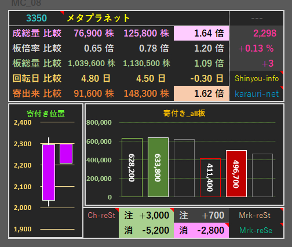Click the empty gray bar after 633,800
Viewport: 292px width, 247px height.
(x=184, y=168)
